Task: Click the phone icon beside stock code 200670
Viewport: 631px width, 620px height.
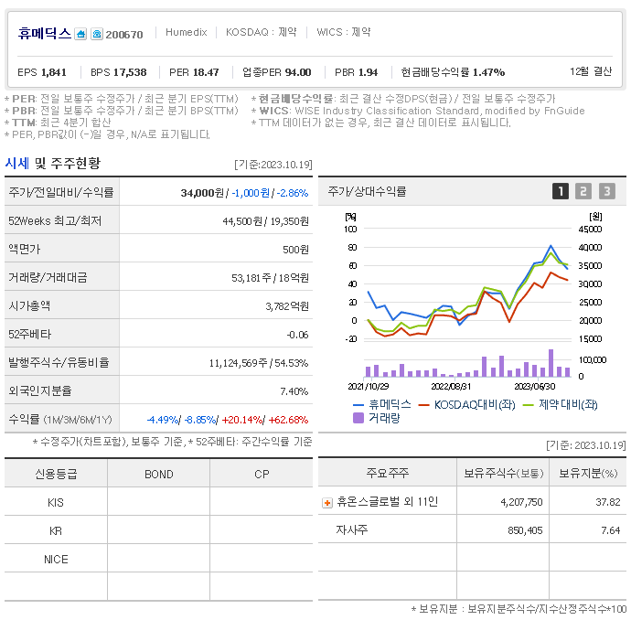Action: (x=97, y=34)
